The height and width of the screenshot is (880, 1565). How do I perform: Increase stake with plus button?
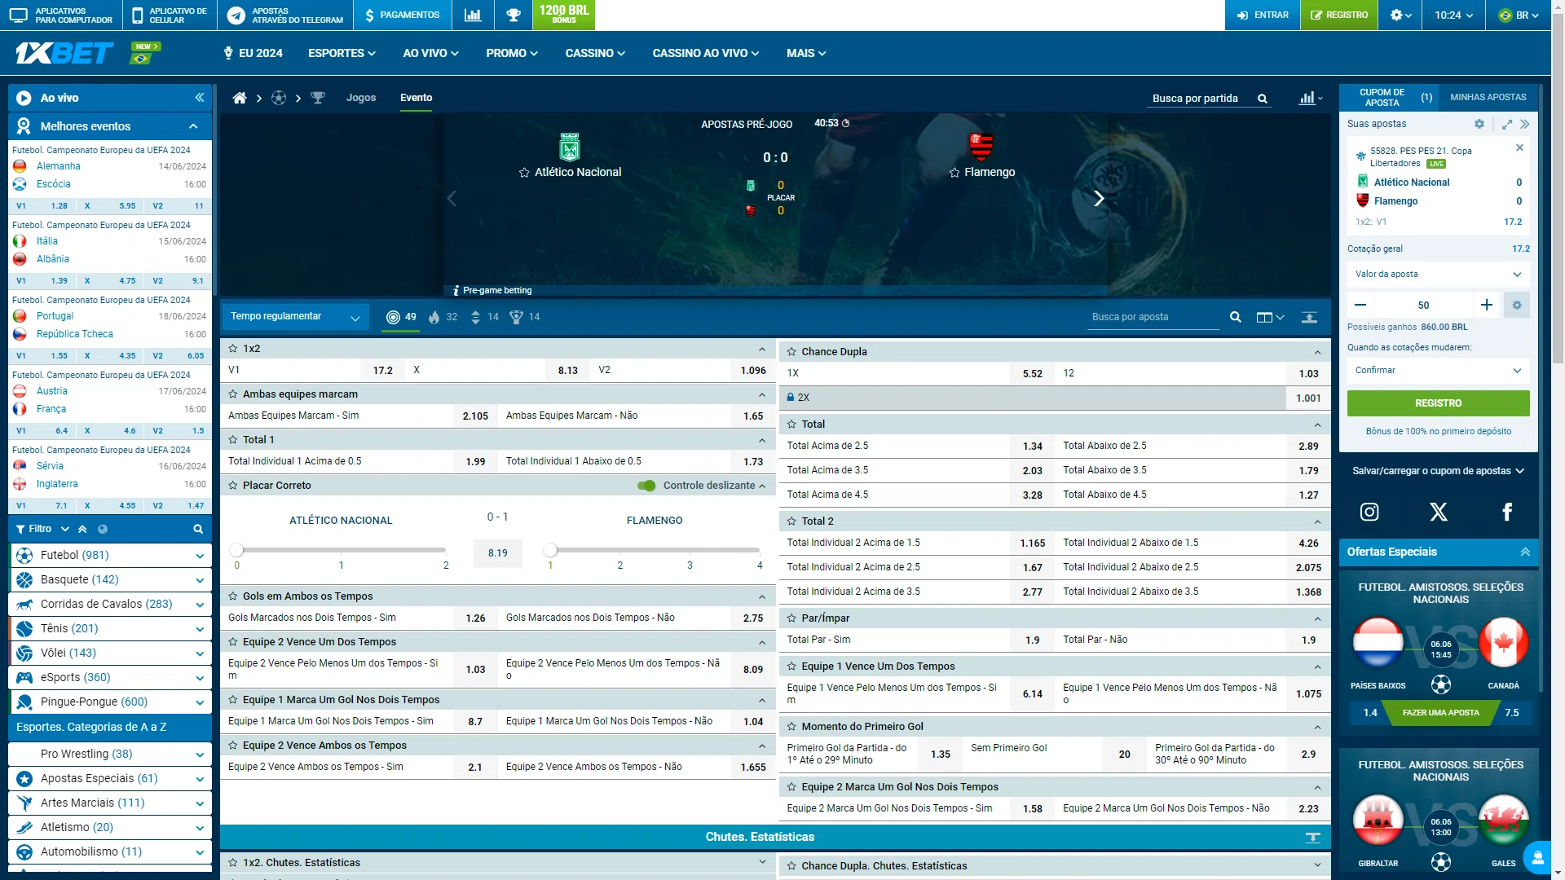coord(1487,305)
